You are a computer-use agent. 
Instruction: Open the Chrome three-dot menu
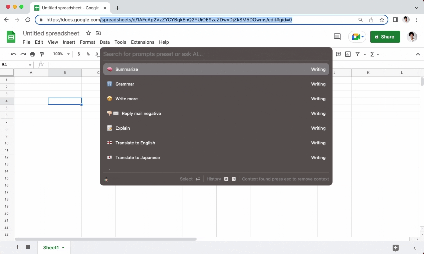pos(417,20)
